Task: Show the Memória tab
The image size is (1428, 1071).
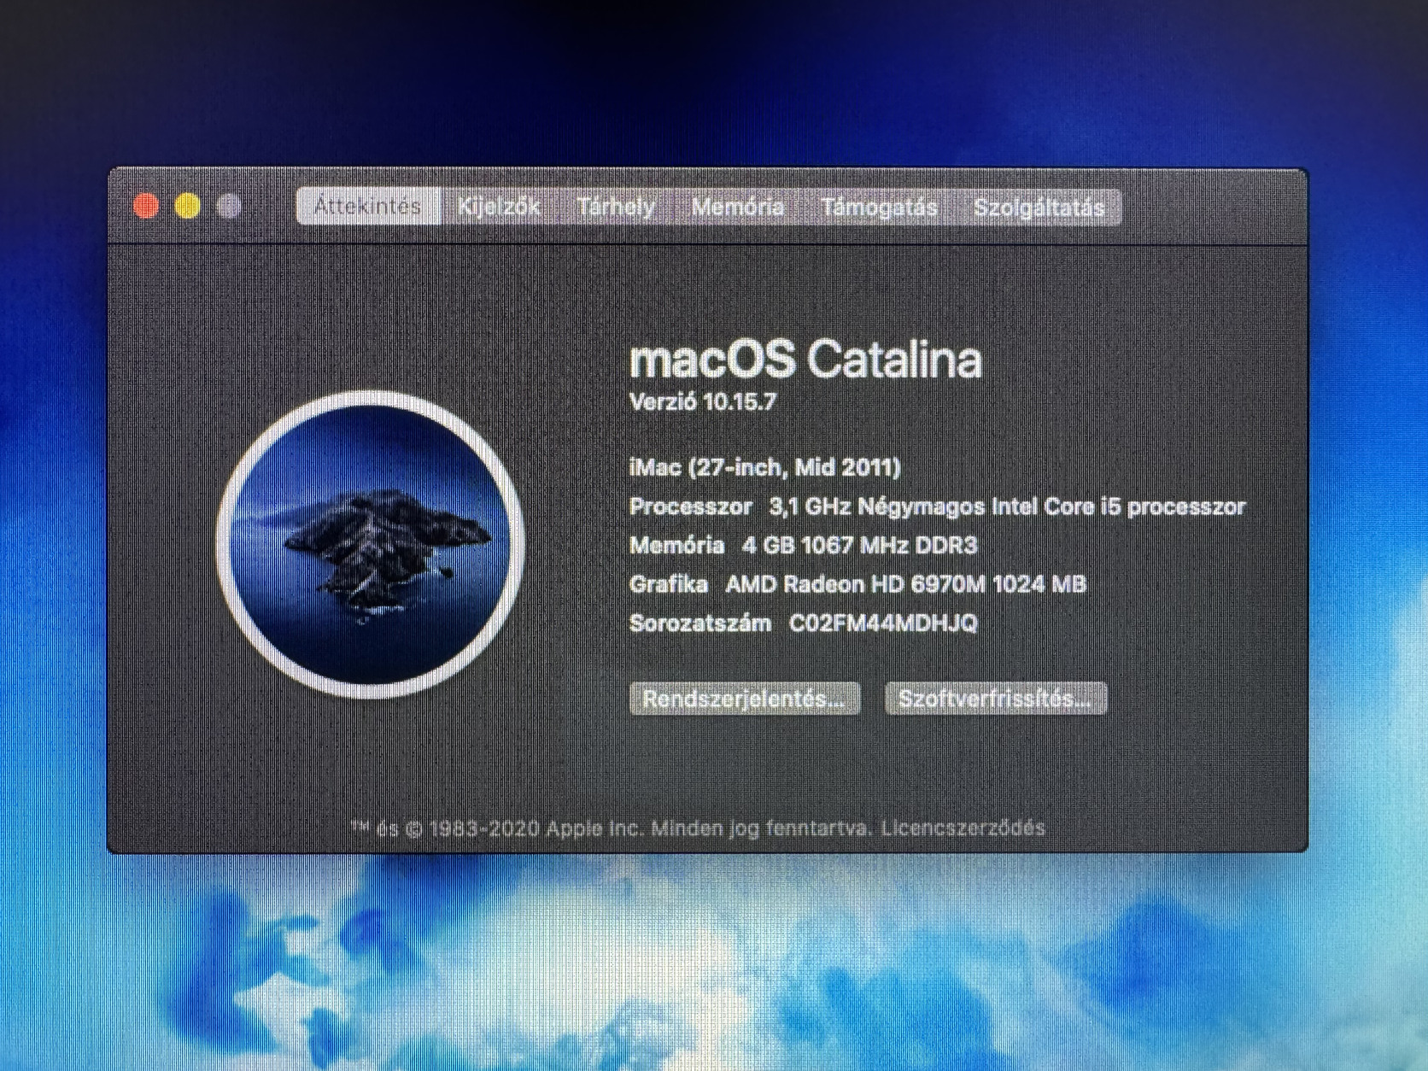Action: coord(738,207)
